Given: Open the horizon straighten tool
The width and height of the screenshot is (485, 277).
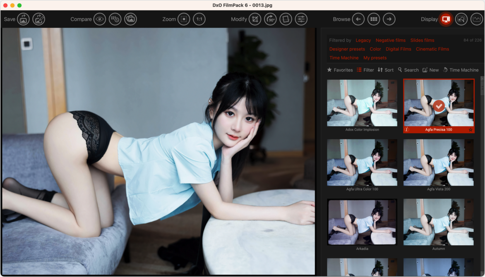Looking at the screenshot, I should click(286, 19).
